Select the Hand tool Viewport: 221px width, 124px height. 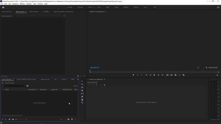click(x=82, y=100)
